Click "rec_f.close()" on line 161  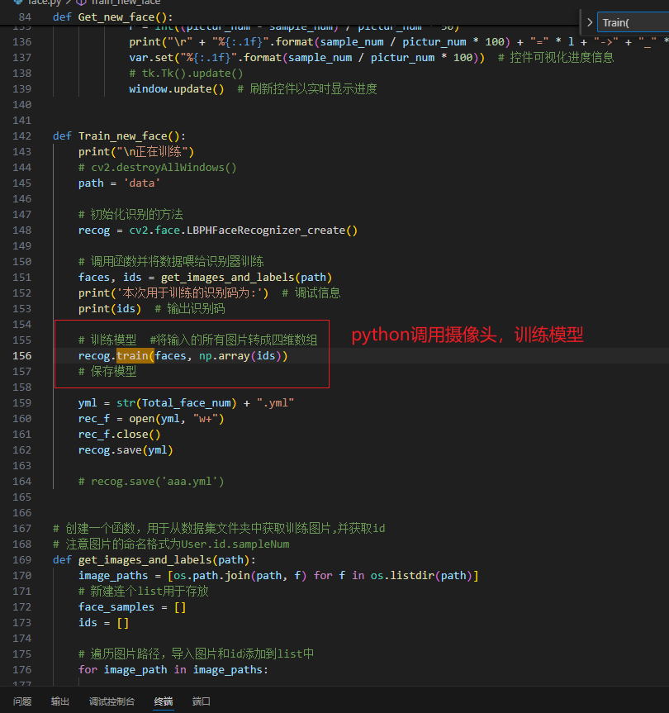click(120, 435)
